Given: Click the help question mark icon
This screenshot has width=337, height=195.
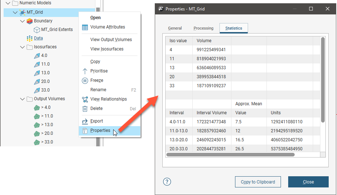Looking at the screenshot, I should tap(167, 182).
